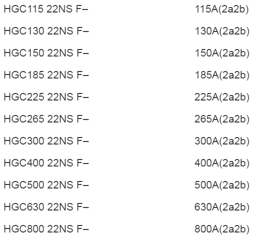
Task: Select the HGC130 22NS F– entry
Action: pos(46,31)
